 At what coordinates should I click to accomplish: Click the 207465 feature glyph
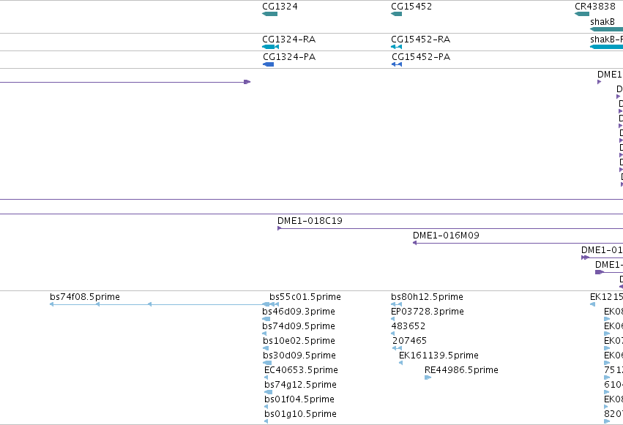click(397, 348)
